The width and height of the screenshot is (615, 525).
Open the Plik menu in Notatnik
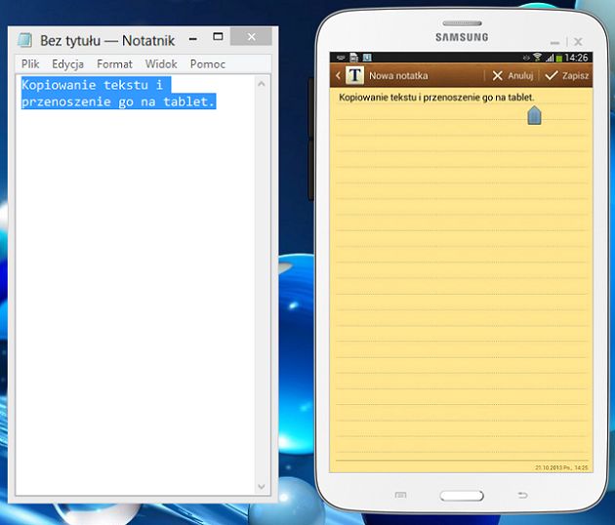point(30,63)
